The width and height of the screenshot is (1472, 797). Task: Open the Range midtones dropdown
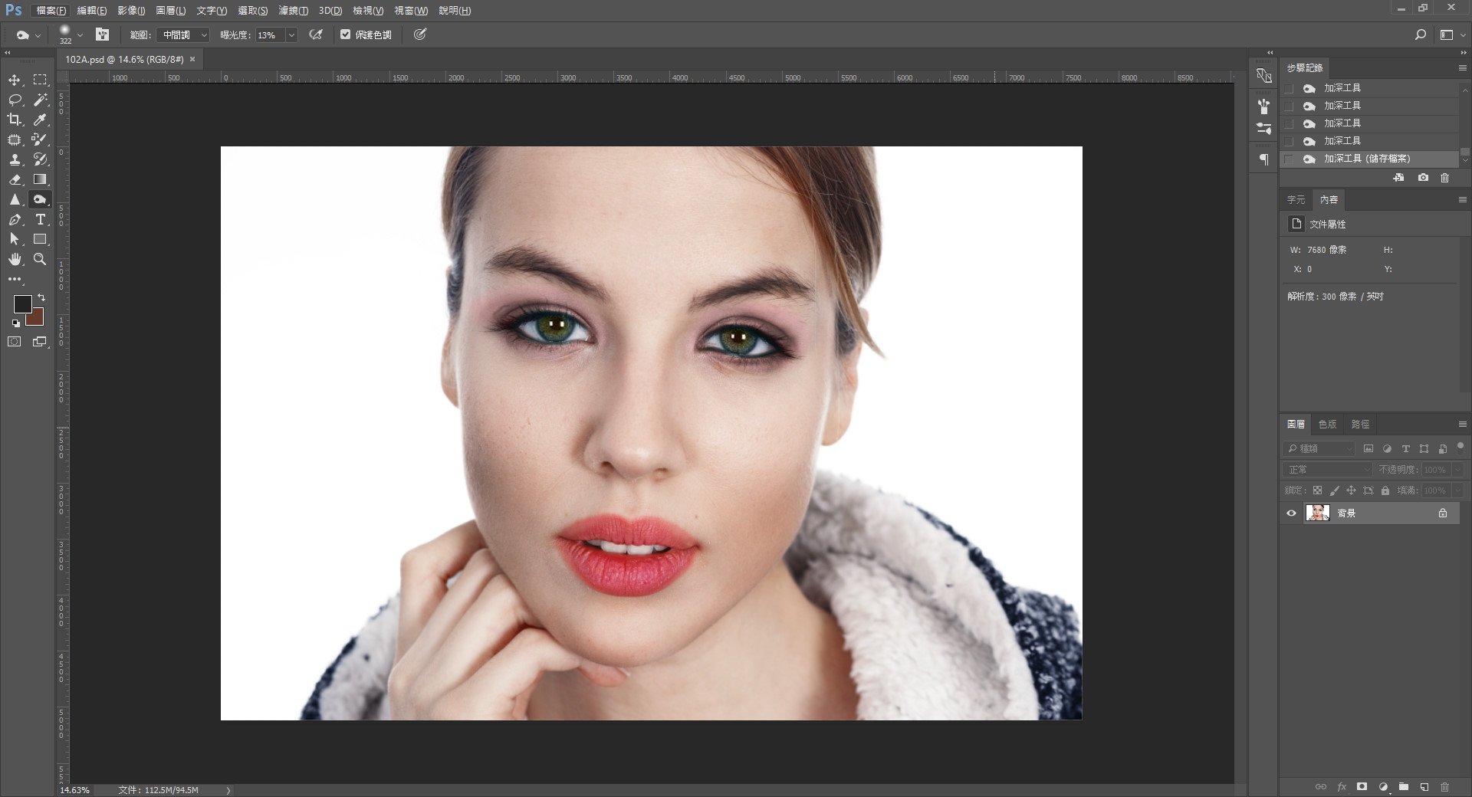pos(182,34)
